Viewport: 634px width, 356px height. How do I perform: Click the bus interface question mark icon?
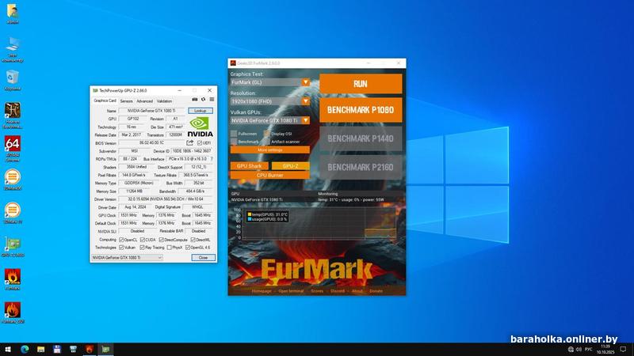click(211, 159)
